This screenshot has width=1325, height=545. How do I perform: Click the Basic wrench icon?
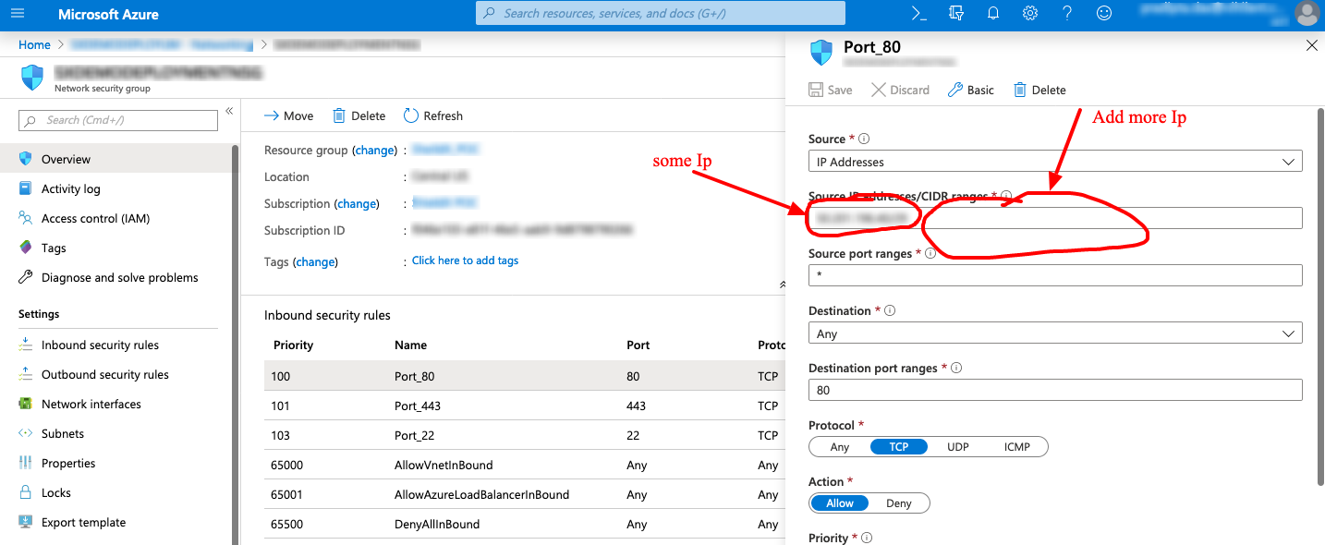point(954,90)
